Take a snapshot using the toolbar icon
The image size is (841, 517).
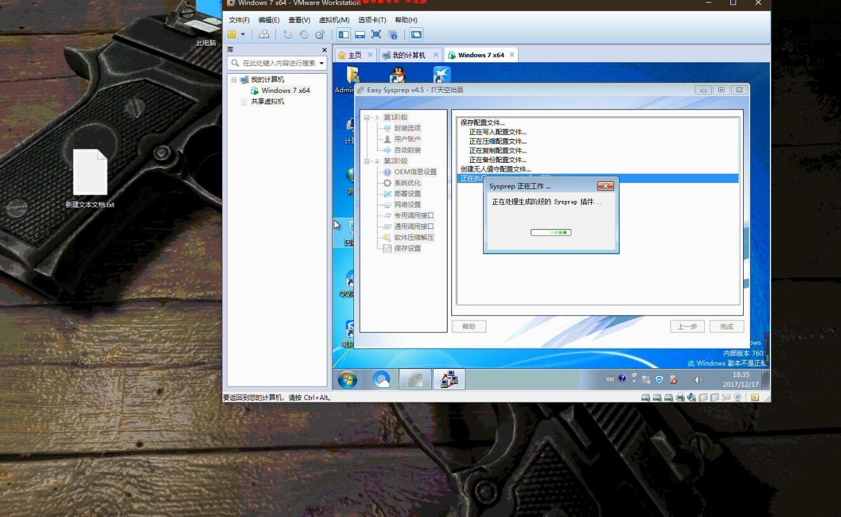pos(287,34)
